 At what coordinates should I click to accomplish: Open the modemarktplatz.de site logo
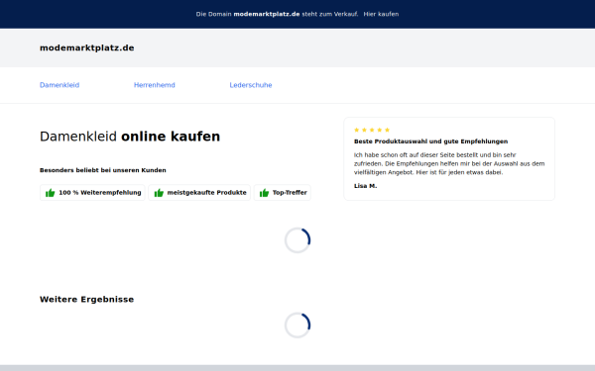[x=87, y=47]
